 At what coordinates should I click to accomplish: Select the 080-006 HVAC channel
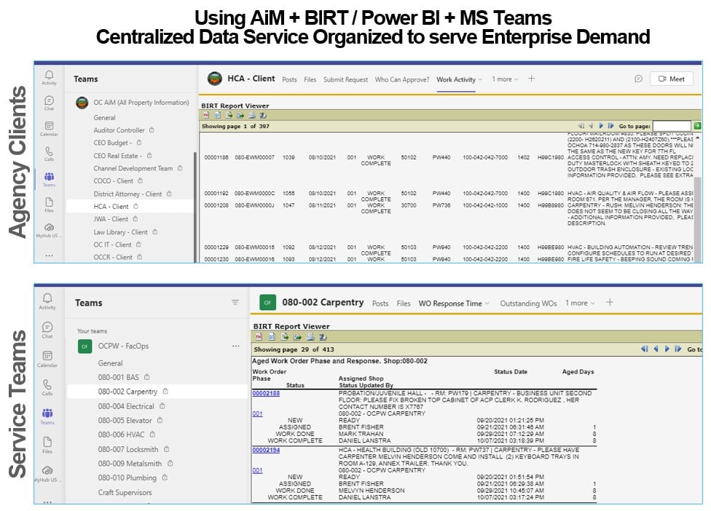157,435
